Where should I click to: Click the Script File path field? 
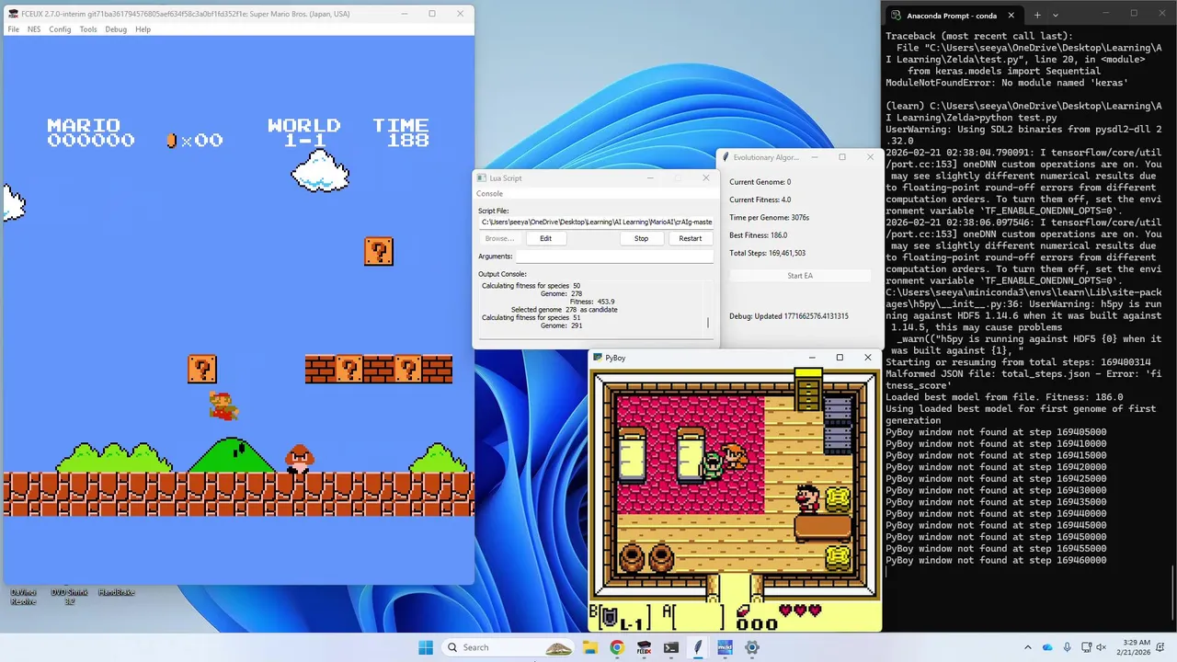596,222
